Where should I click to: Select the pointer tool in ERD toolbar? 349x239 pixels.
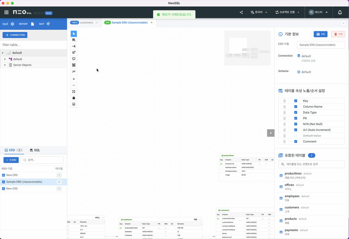pos(74,34)
